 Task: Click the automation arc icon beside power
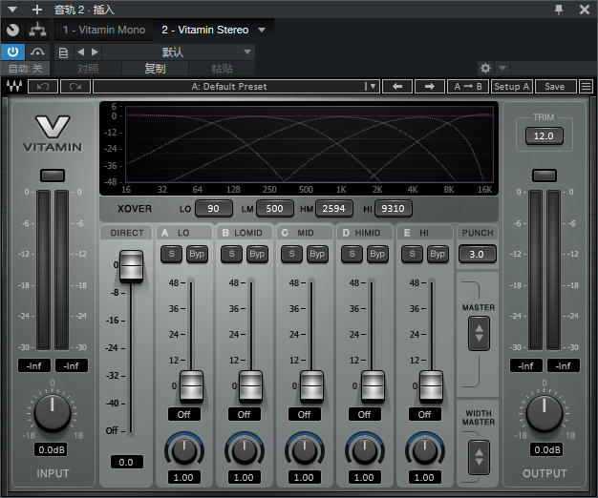point(37,52)
